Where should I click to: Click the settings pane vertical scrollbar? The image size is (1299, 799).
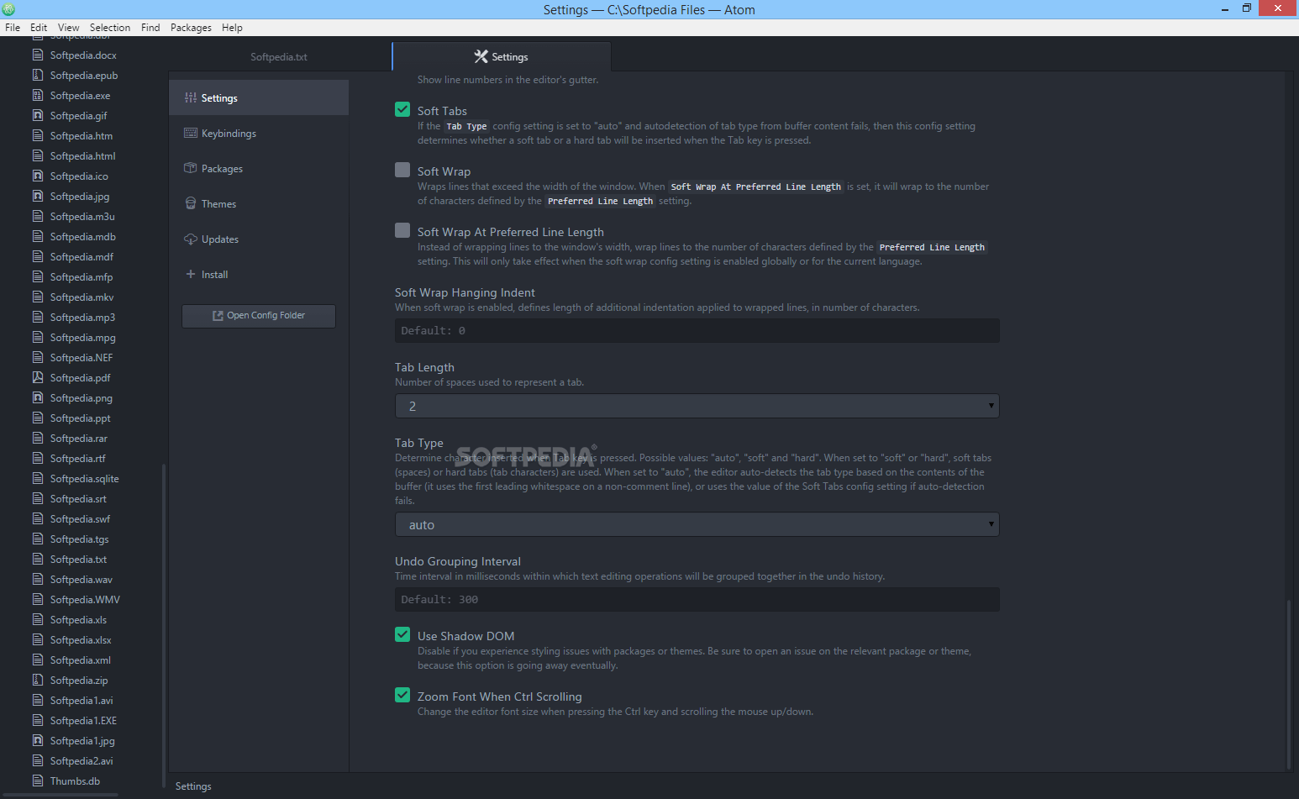pyautogui.click(x=1289, y=684)
